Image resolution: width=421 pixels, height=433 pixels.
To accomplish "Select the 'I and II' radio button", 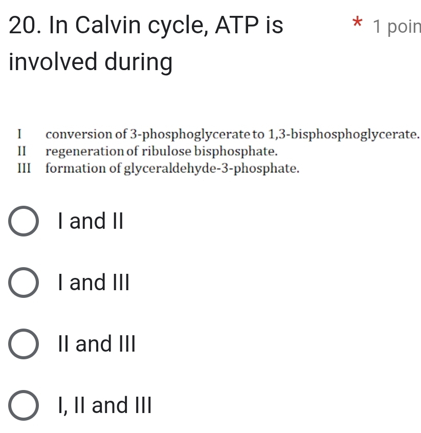I will pos(23,222).
